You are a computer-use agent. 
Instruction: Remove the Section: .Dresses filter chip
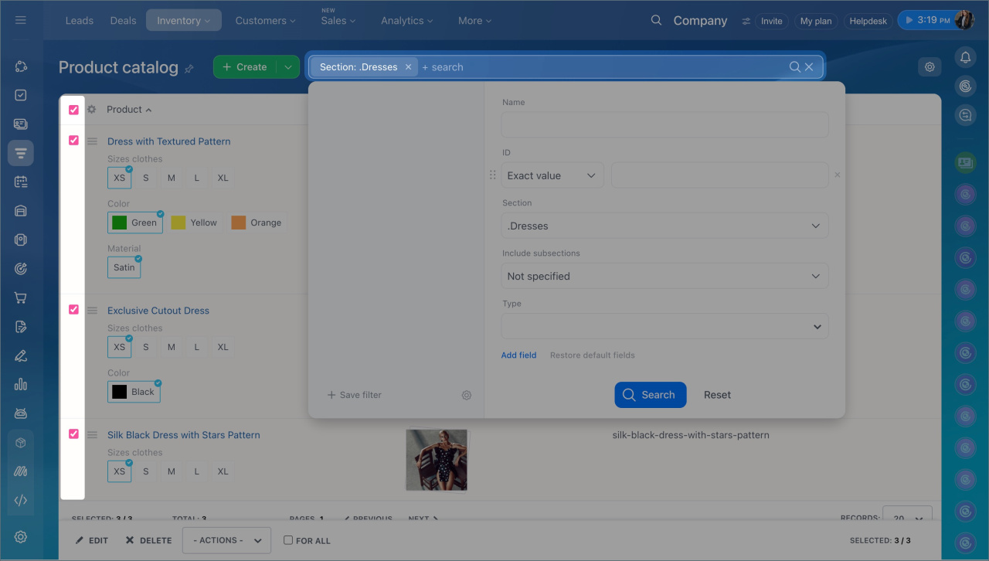409,67
